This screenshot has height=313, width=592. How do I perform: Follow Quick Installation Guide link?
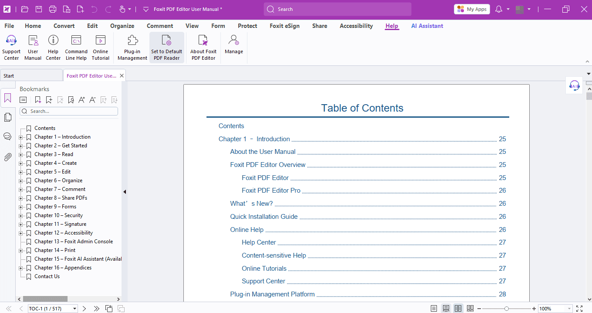[x=264, y=217]
